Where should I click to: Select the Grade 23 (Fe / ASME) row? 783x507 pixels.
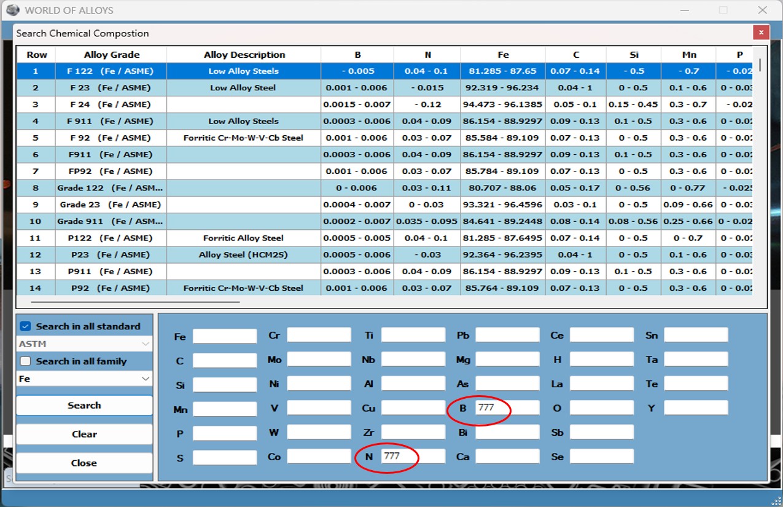(385, 205)
